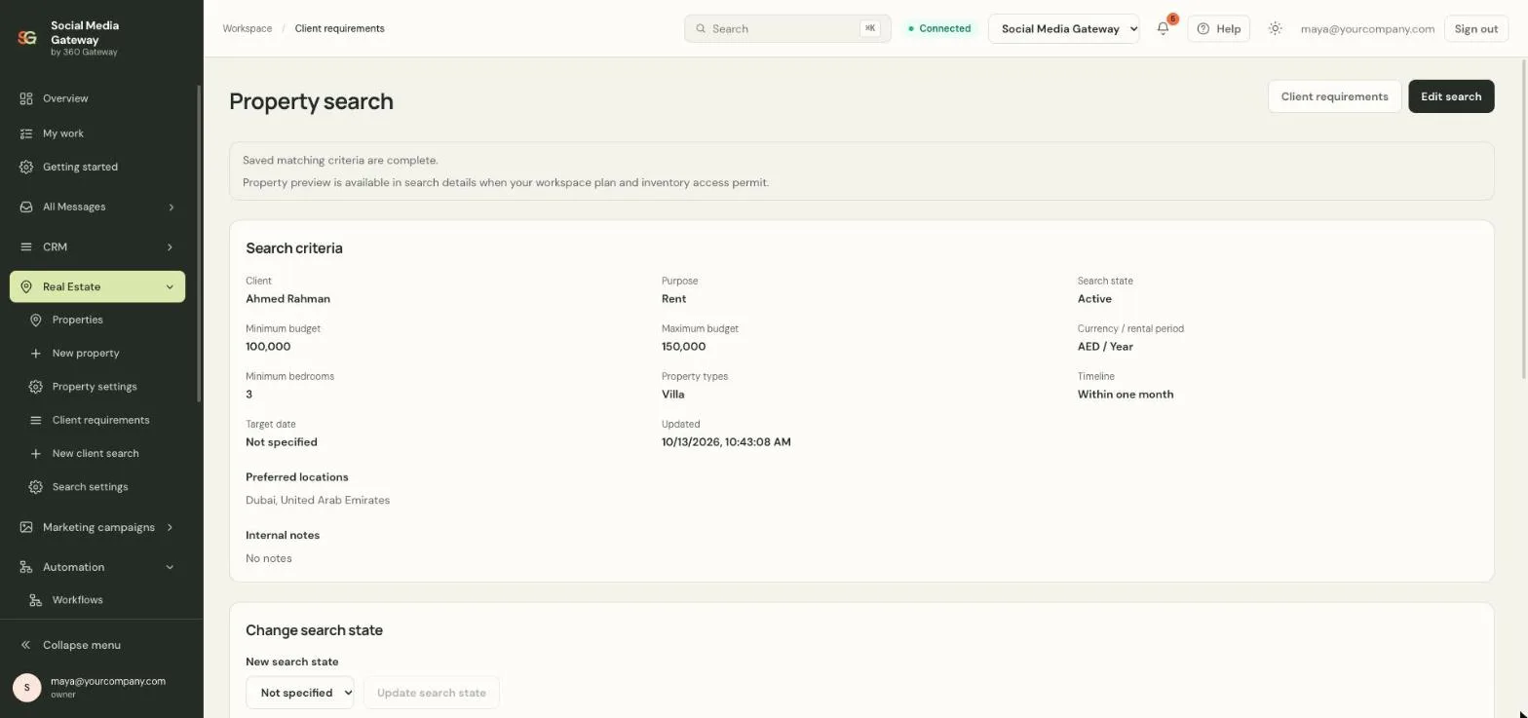The width and height of the screenshot is (1528, 718).
Task: Click the Edit search button
Action: [1451, 96]
